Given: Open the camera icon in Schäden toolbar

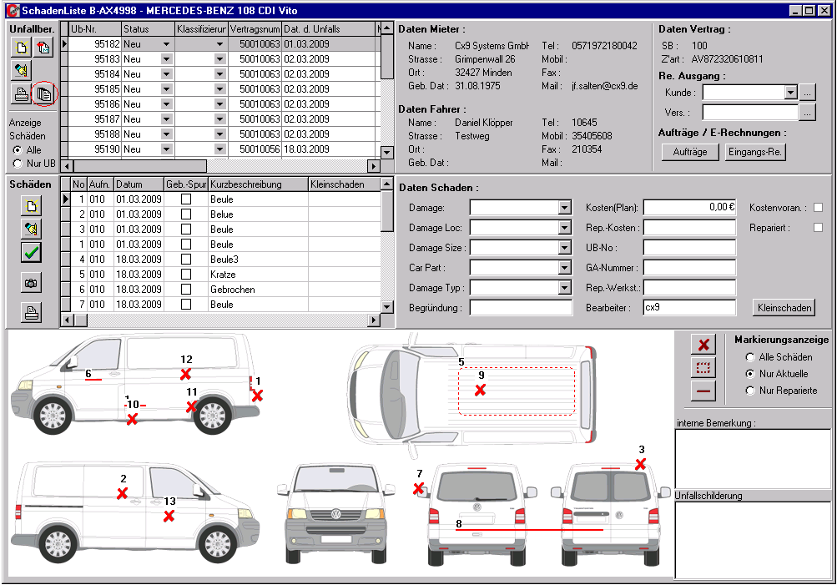Looking at the screenshot, I should coord(30,283).
